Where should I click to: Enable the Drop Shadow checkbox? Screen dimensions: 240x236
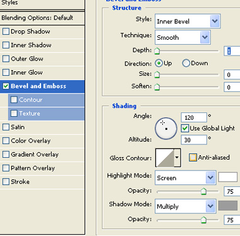pos(6,32)
